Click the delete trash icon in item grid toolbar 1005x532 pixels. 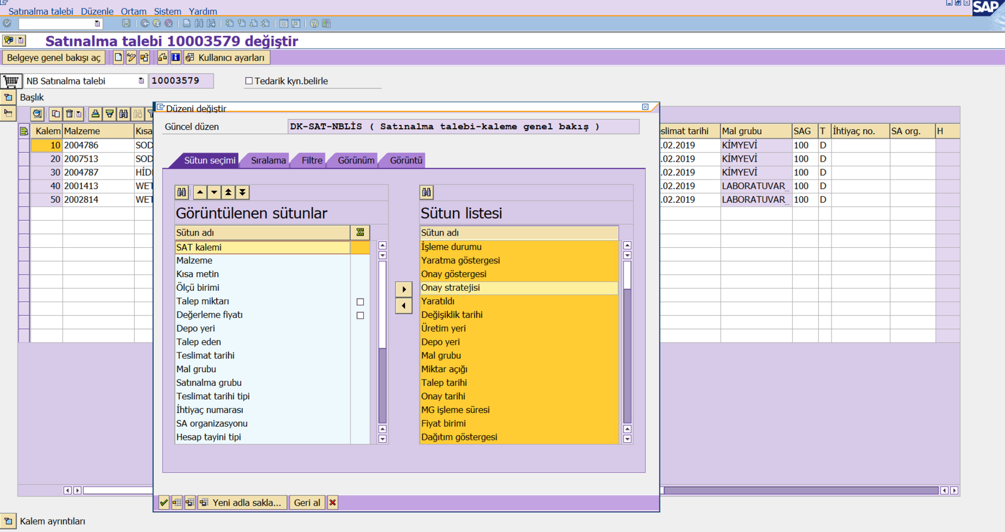70,114
